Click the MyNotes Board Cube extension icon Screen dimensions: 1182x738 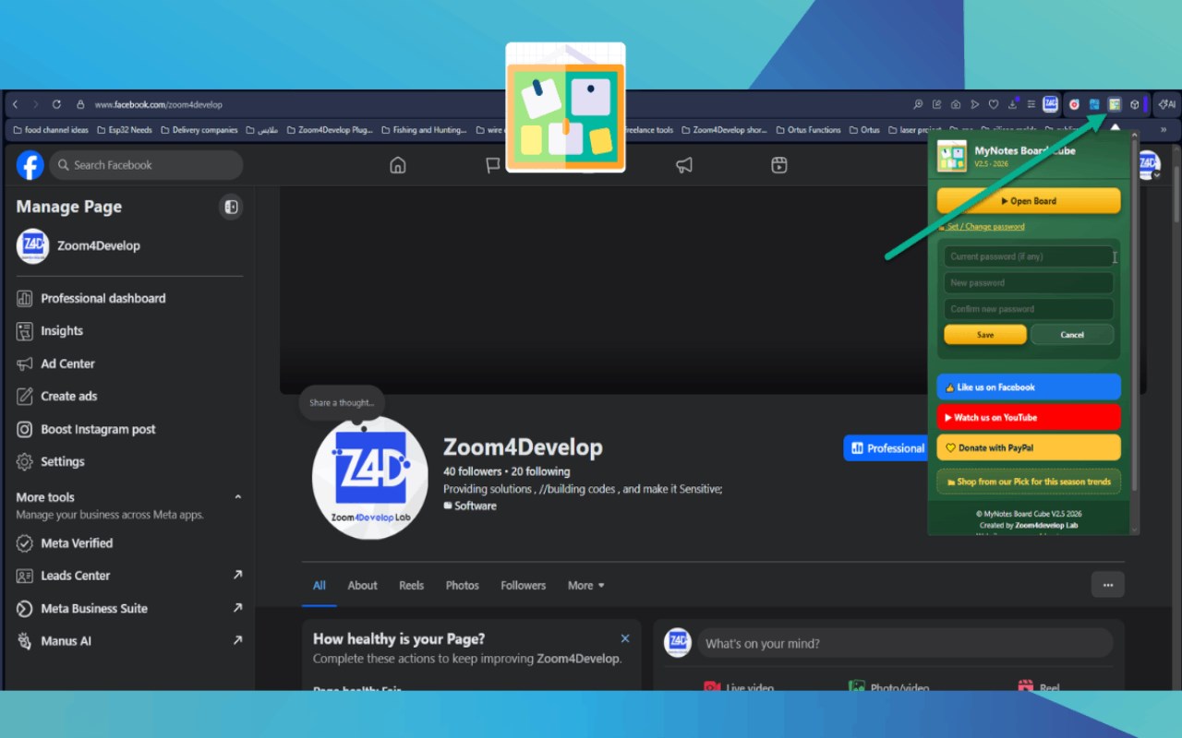1115,104
